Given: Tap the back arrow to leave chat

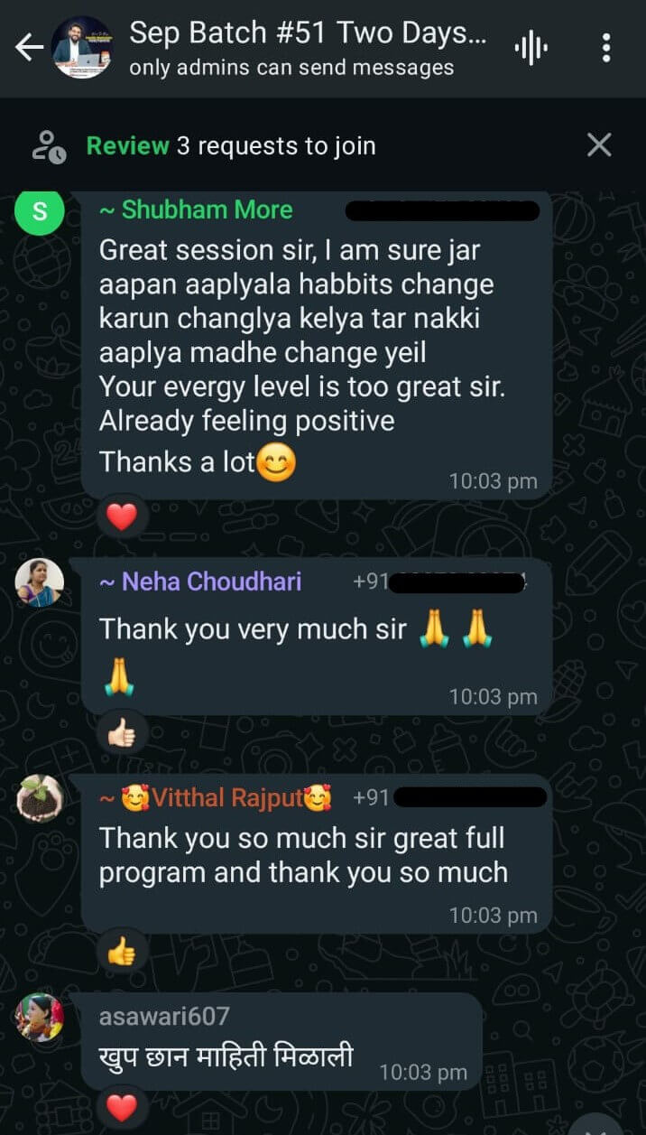Looking at the screenshot, I should tap(30, 48).
